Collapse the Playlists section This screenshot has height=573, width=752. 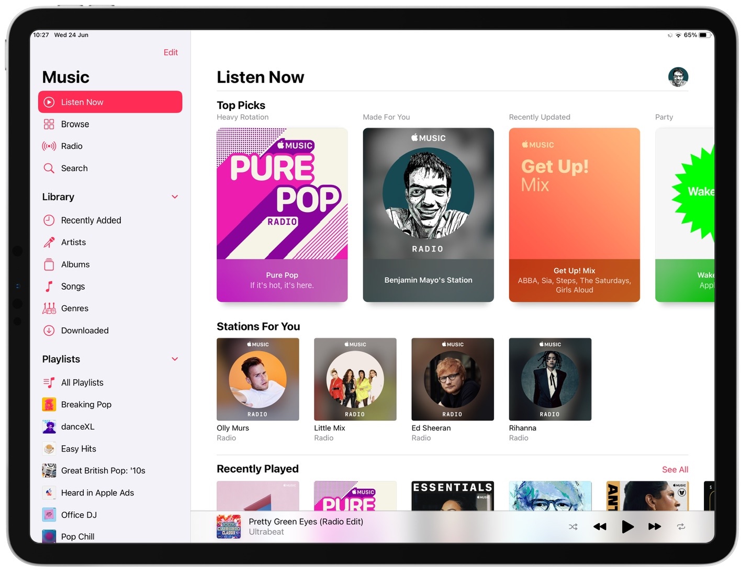point(175,359)
